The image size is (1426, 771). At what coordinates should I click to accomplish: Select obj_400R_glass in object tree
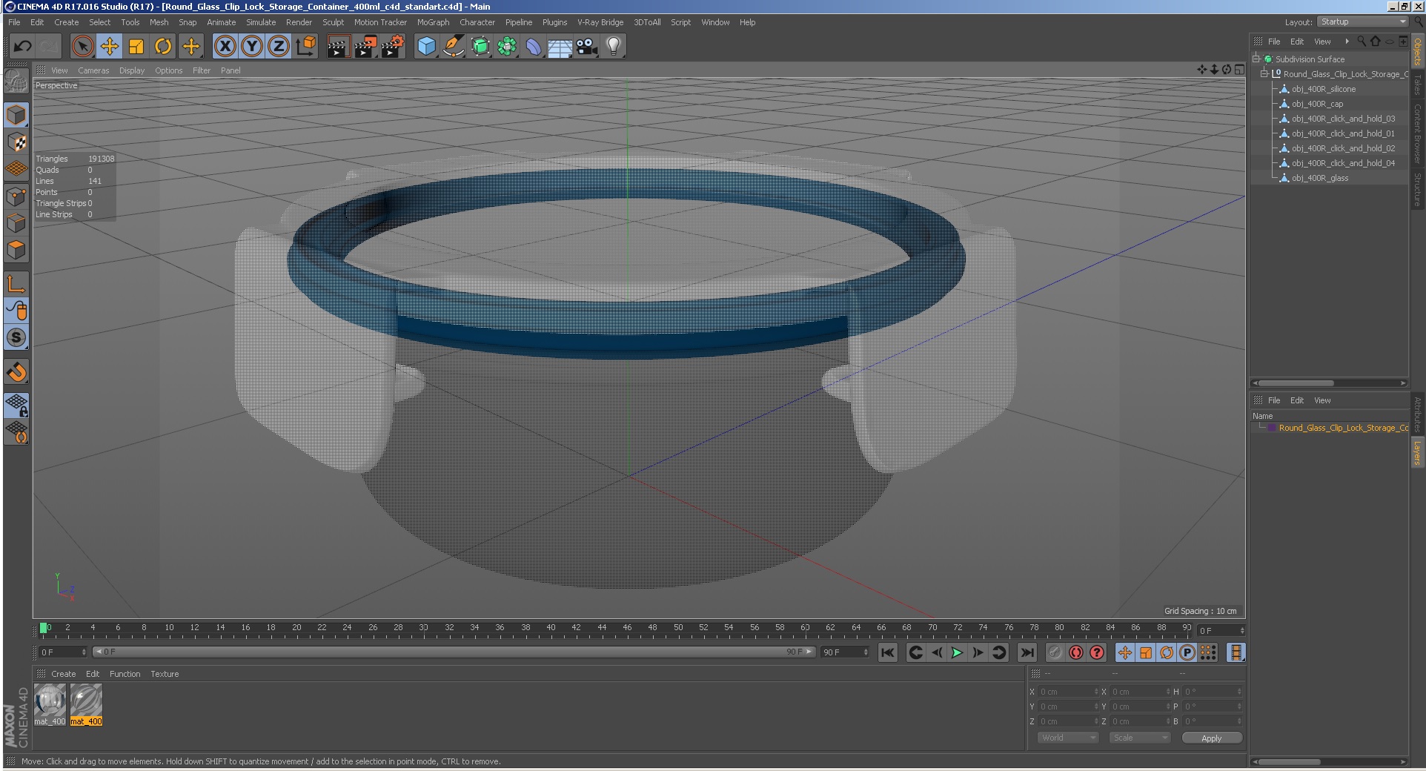pos(1319,178)
